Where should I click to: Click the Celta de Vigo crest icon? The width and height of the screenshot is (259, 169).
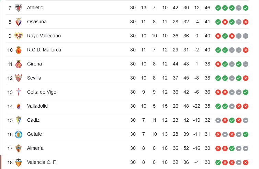[19, 92]
